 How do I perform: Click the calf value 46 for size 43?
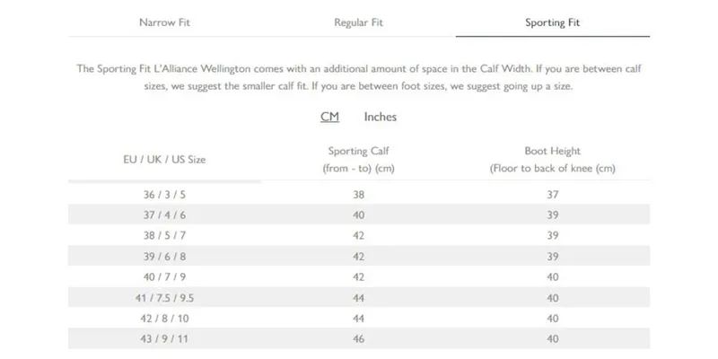[358, 339]
